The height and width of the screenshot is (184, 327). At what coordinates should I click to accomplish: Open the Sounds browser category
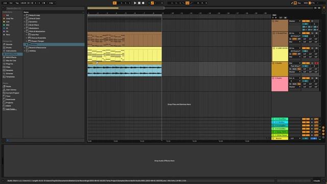(9, 44)
